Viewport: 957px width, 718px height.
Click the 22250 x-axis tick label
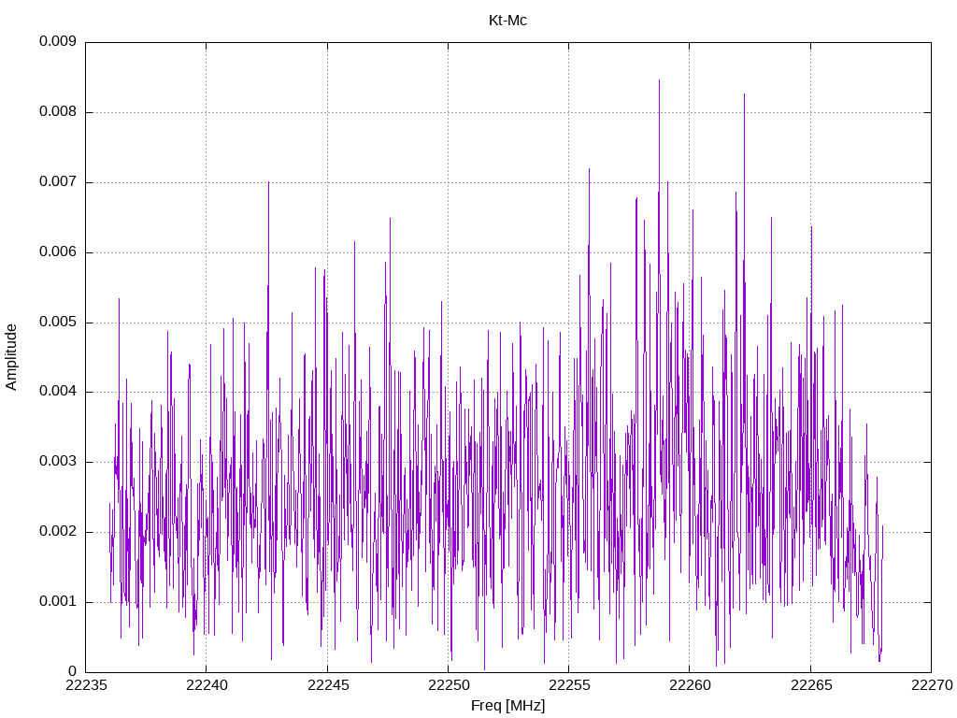click(449, 685)
